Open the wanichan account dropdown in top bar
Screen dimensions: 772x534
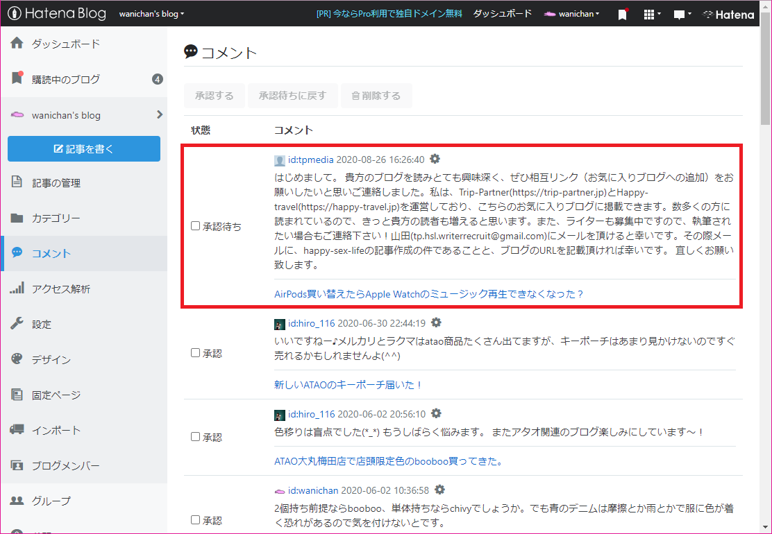pos(571,13)
